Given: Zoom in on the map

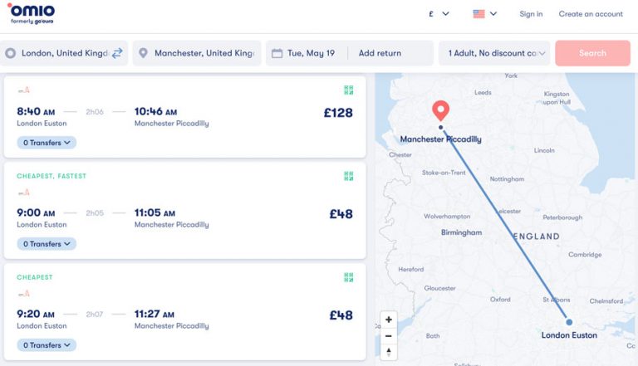Looking at the screenshot, I should 389,320.
